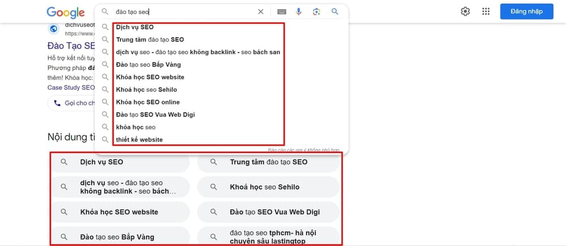Clear the search box text
The image size is (566, 246).
tap(260, 11)
